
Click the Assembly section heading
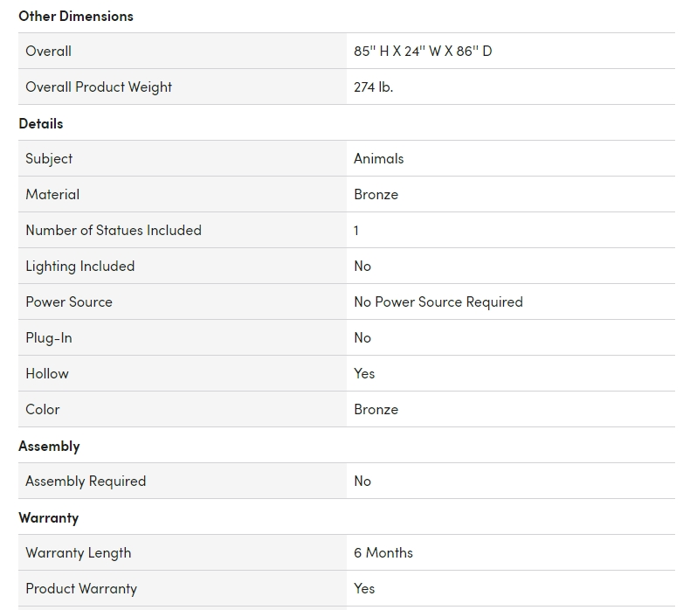(49, 447)
